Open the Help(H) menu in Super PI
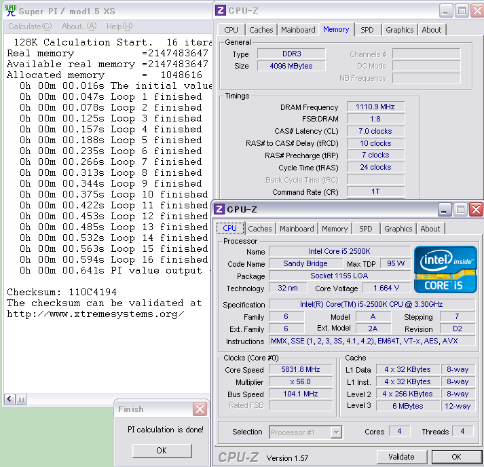484x467 pixels. pyautogui.click(x=119, y=26)
